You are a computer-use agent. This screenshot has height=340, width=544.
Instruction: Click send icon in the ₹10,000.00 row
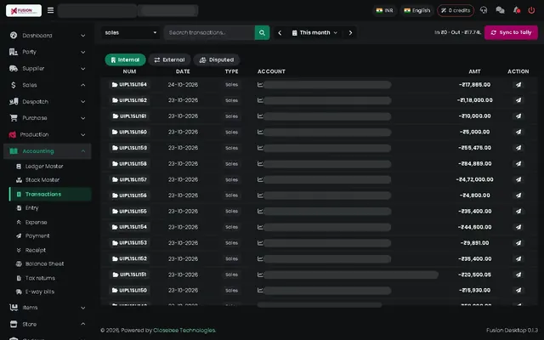[x=518, y=116]
